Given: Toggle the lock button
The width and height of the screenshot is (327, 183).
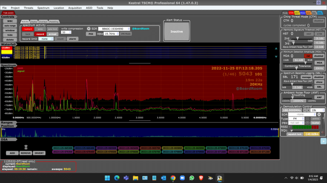Looking at the screenshot, I should coord(28,34).
